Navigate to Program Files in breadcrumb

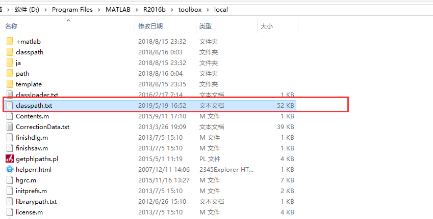point(72,10)
